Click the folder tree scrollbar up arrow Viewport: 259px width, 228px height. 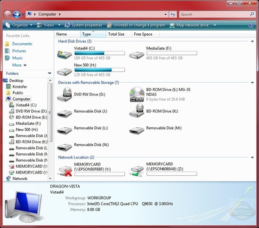50,80
